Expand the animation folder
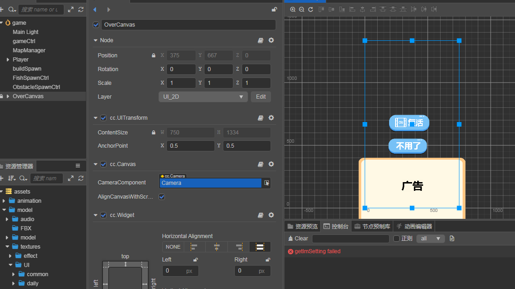The image size is (515, 289). click(4, 201)
